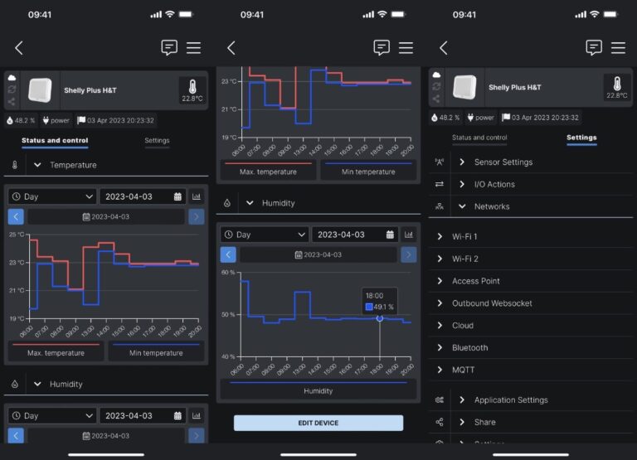
Task: Expand the Outbound Websocket entry
Action: point(492,303)
